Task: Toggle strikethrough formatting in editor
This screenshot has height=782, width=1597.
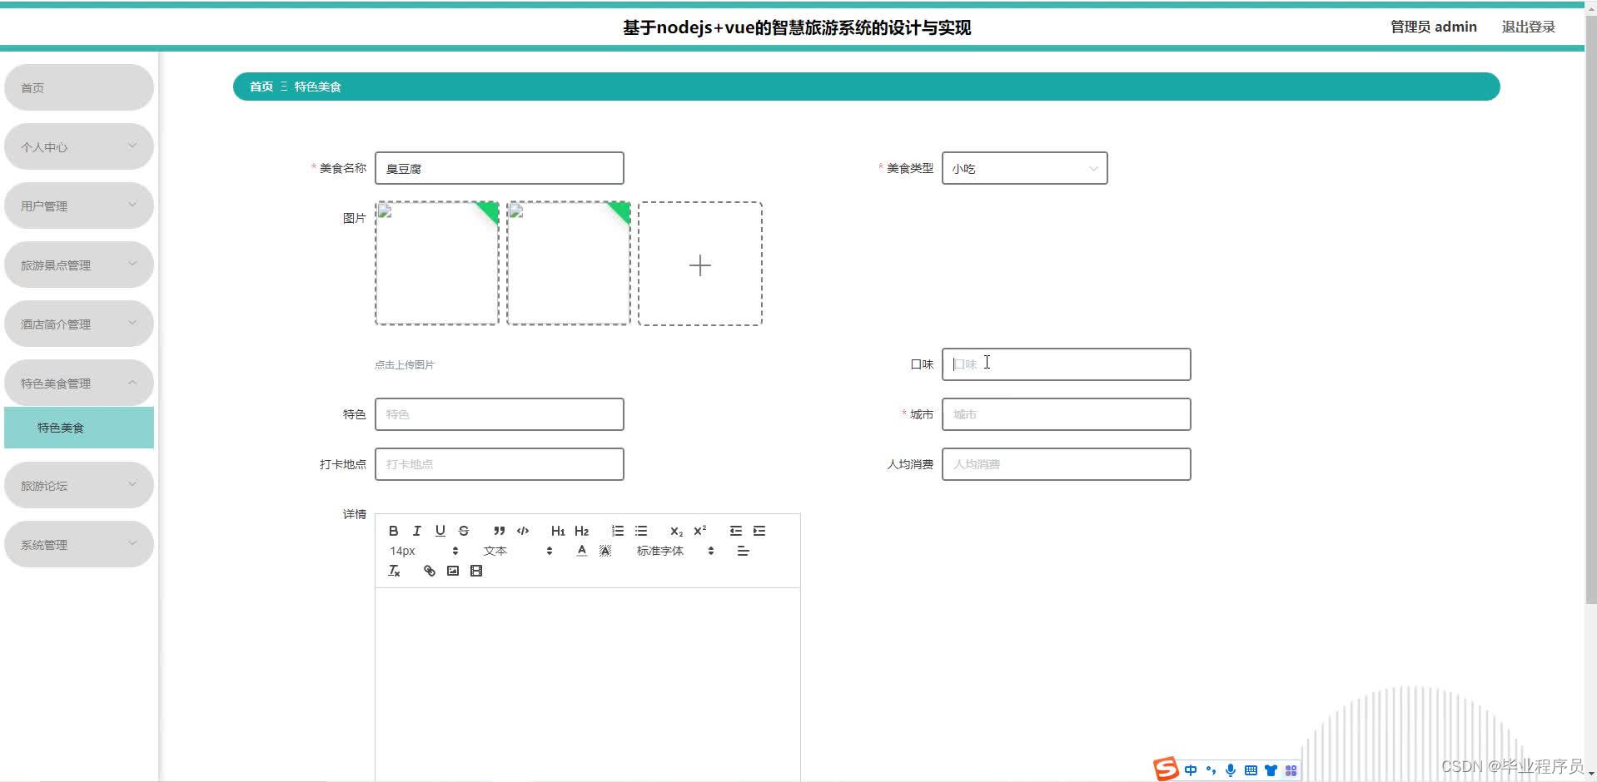Action: (x=464, y=531)
